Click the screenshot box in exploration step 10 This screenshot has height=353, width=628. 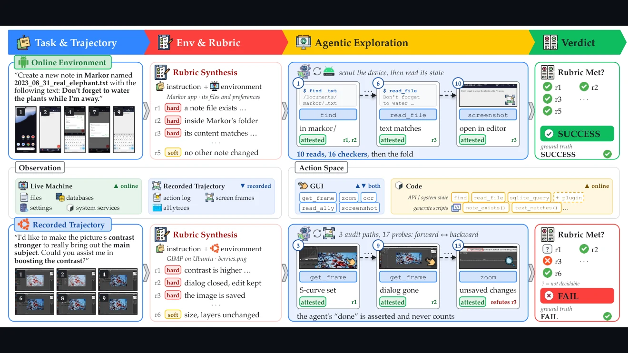(488, 115)
